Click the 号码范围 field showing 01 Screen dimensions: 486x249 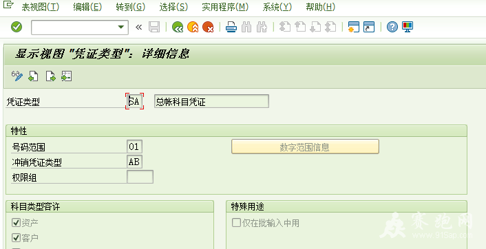(134, 147)
